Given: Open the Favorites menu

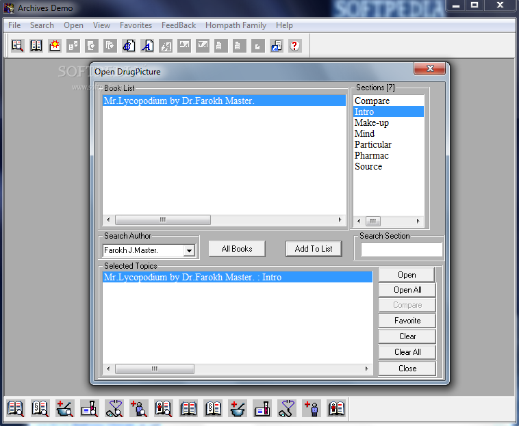Looking at the screenshot, I should pos(136,25).
